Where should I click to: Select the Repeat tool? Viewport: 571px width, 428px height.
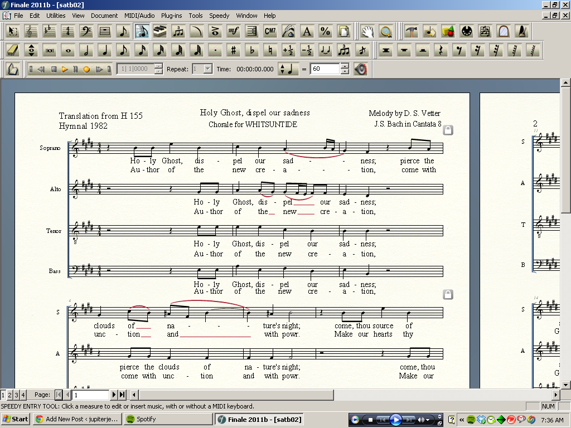tap(252, 31)
